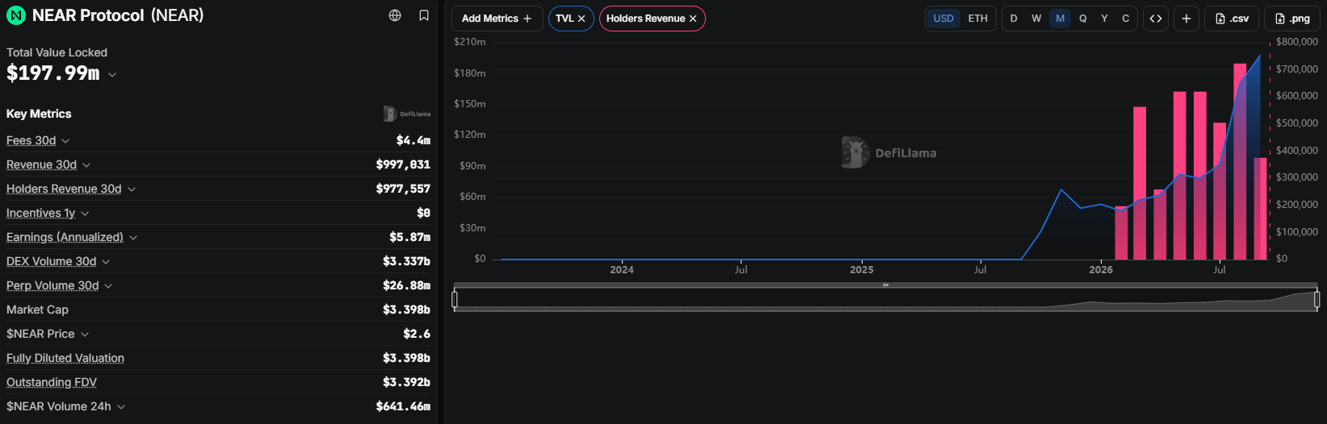Download chart data as .csv
Image resolution: width=1327 pixels, height=424 pixels.
(1232, 19)
